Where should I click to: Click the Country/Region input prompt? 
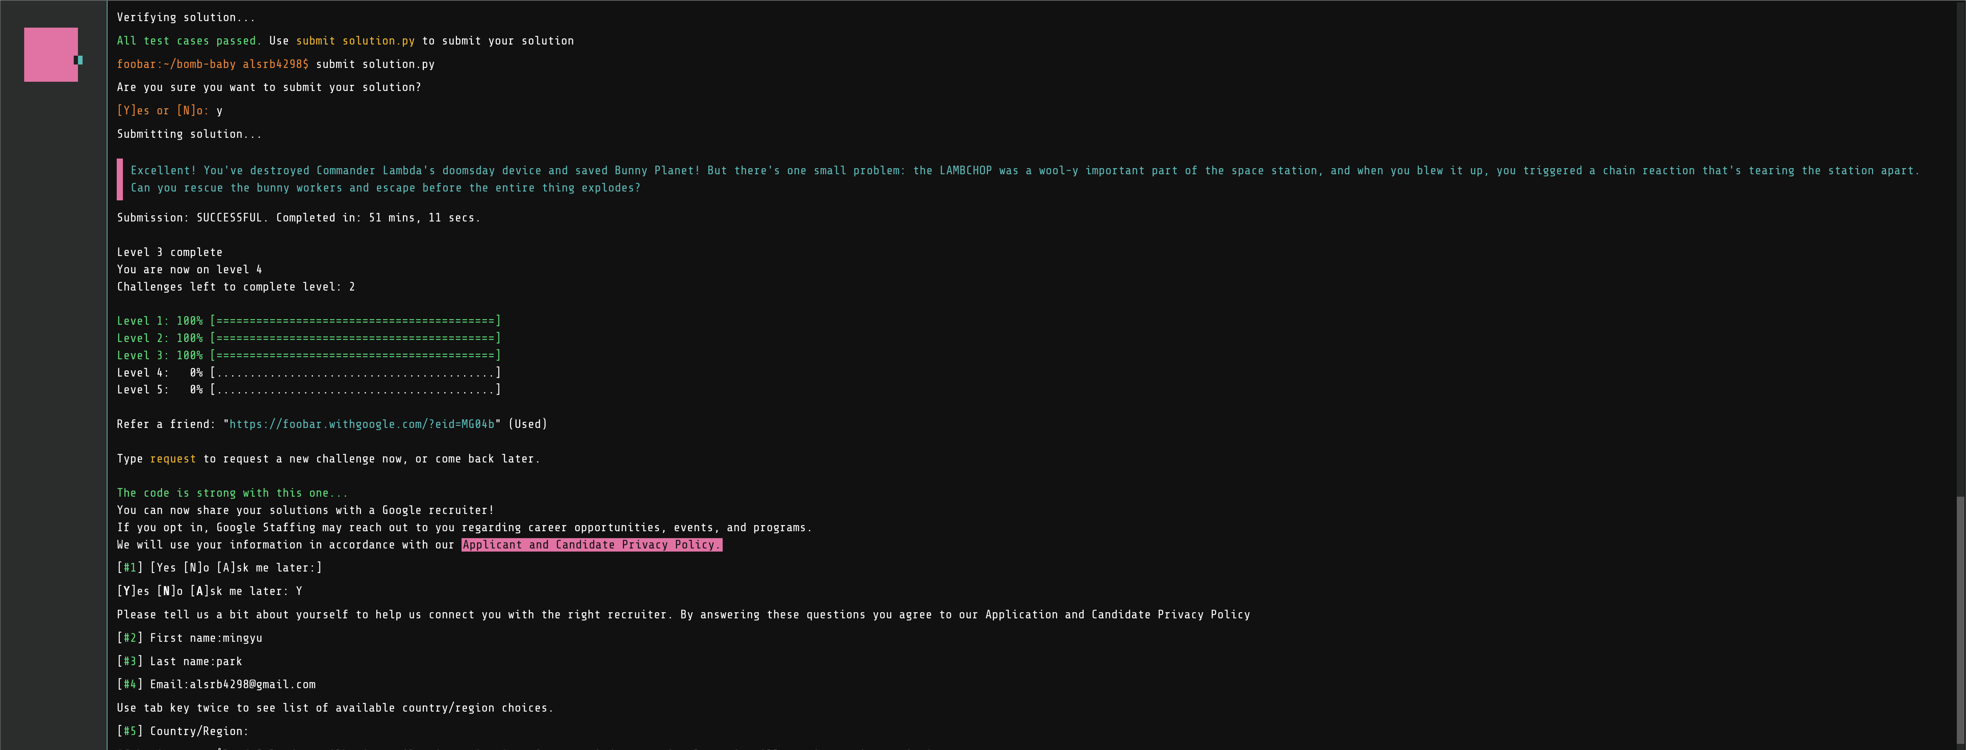199,731
